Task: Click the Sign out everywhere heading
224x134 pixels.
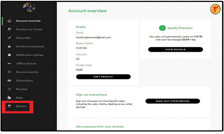Action: pos(91,95)
